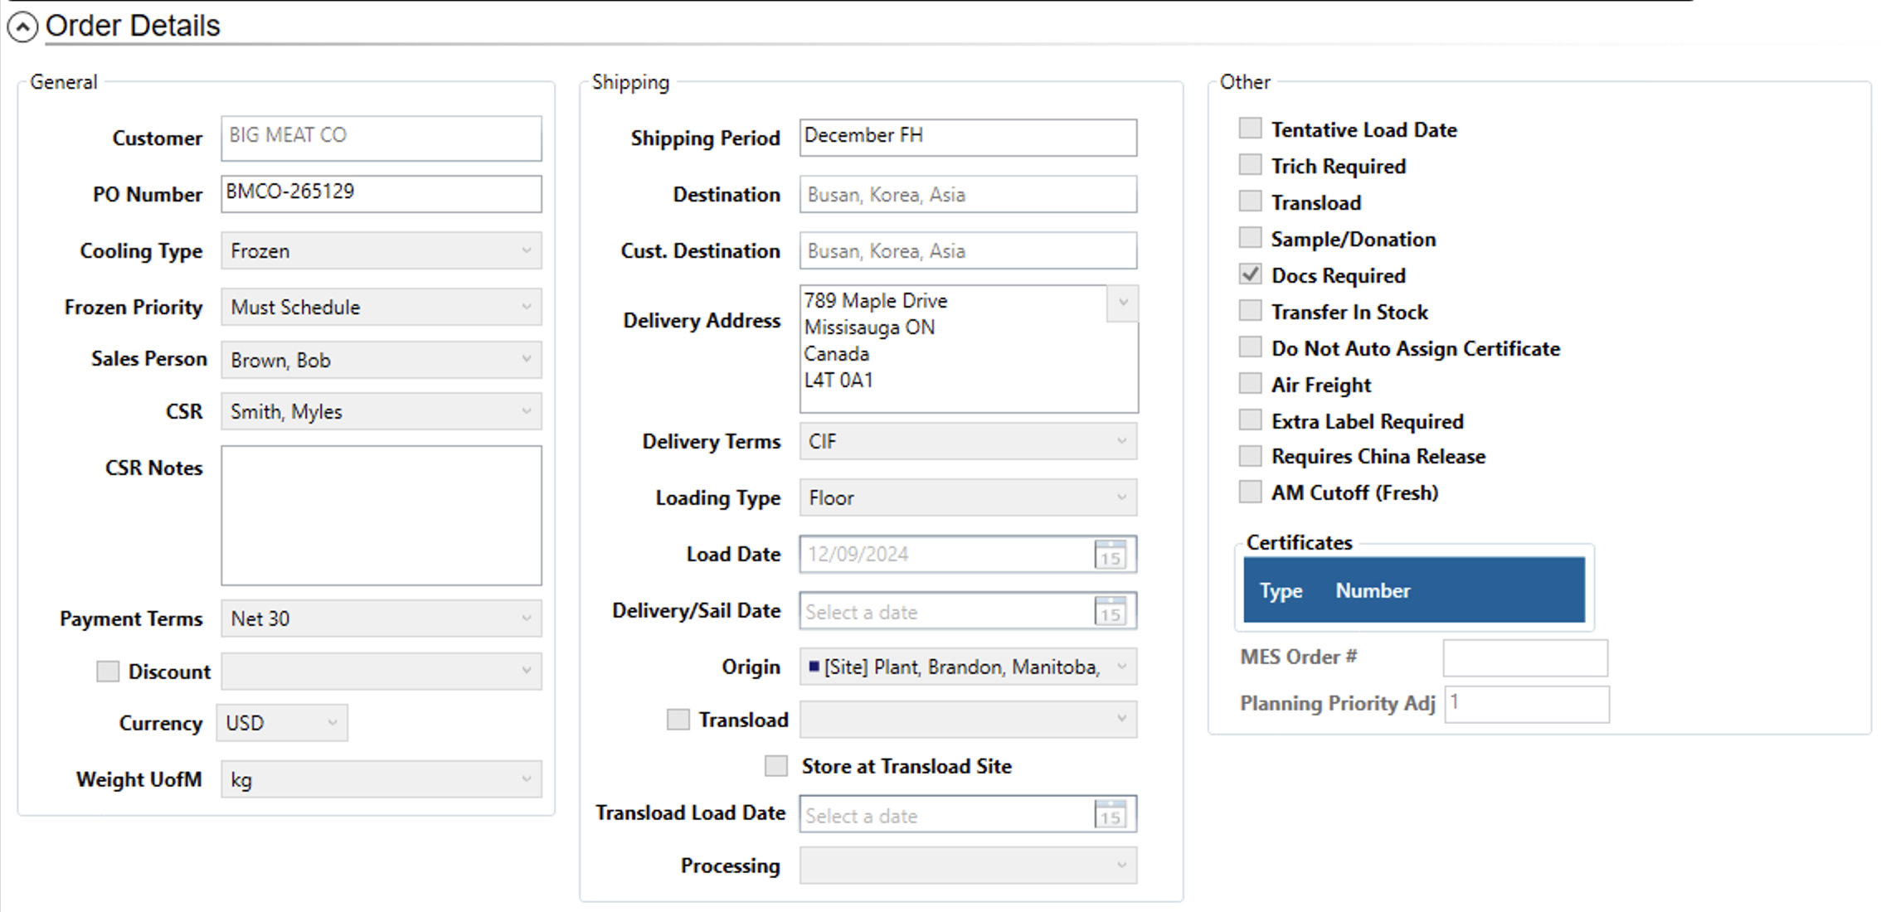Click the Number column header in Certificates
The image size is (1881, 912).
(1373, 590)
